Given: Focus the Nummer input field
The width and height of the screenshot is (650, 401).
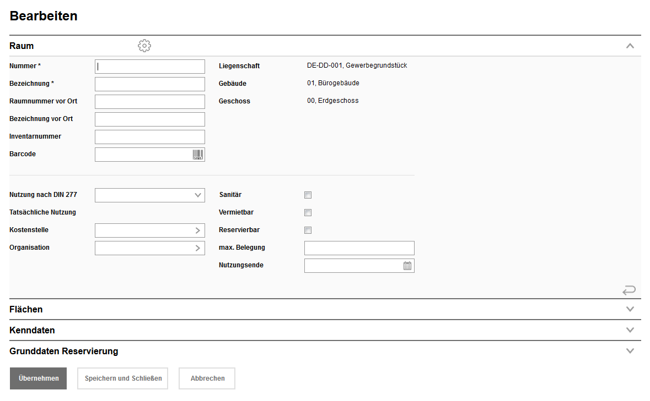Looking at the screenshot, I should coord(149,67).
